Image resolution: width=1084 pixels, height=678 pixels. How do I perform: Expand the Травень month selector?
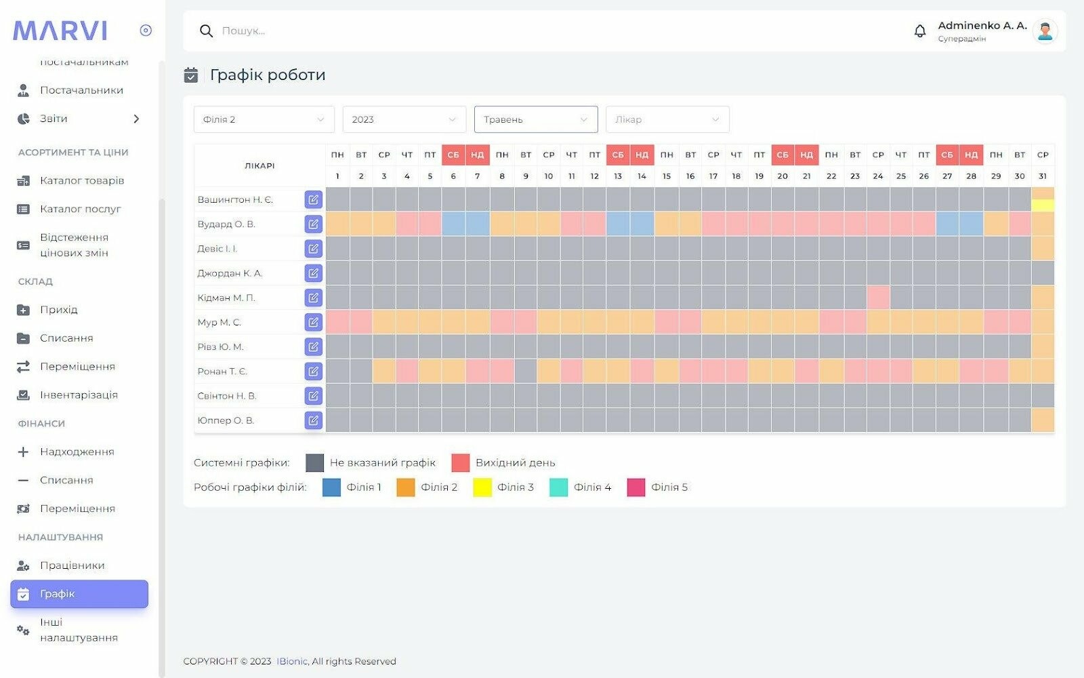point(535,119)
